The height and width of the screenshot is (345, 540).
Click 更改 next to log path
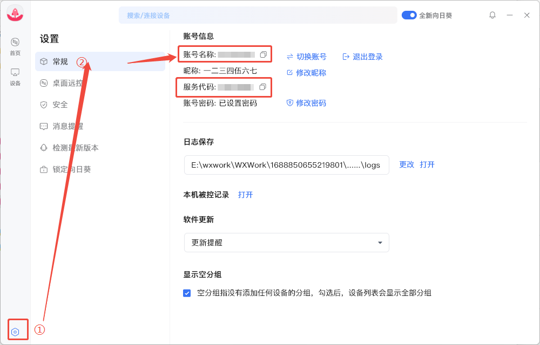pos(407,164)
